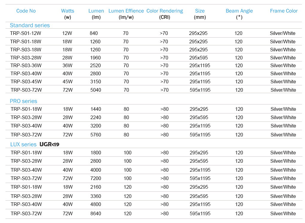Click the "LUX series" section heading
Viewport: 305px width, 223px height.
point(23,144)
